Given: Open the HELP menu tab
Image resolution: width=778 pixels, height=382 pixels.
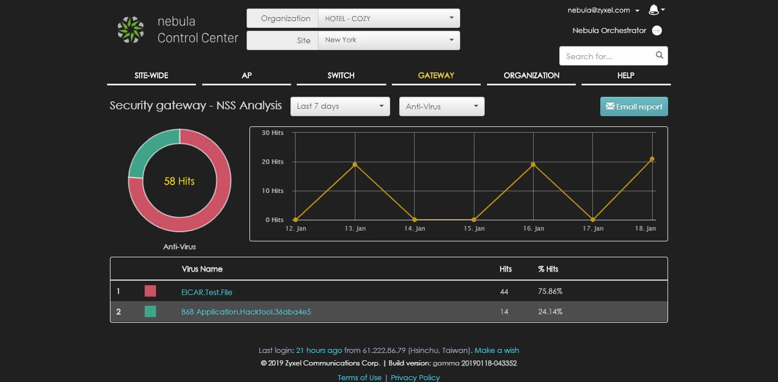Looking at the screenshot, I should click(x=625, y=76).
